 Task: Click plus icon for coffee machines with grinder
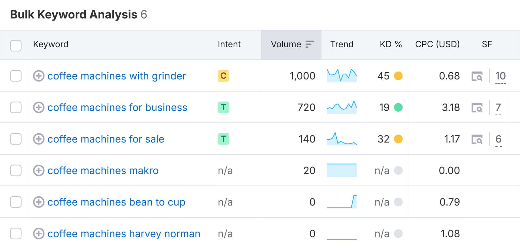tap(39, 76)
